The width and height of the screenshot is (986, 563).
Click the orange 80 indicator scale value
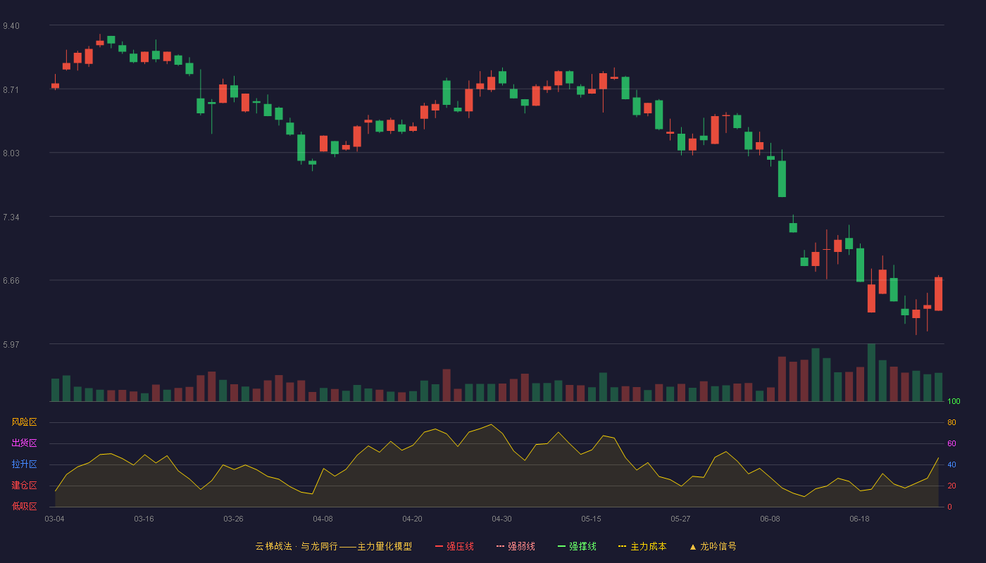click(951, 423)
